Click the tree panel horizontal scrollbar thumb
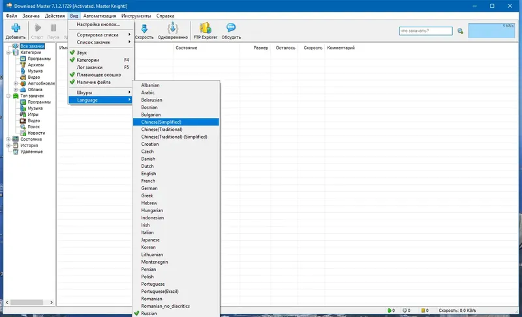 click(x=27, y=303)
